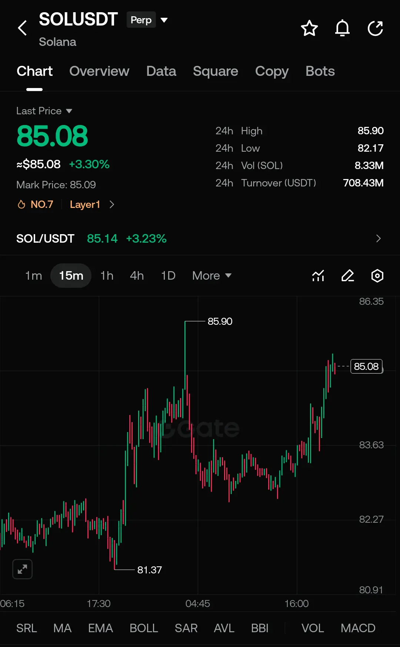This screenshot has height=647, width=400.
Task: Tap the 81.37 low marker on chart
Action: coord(150,570)
